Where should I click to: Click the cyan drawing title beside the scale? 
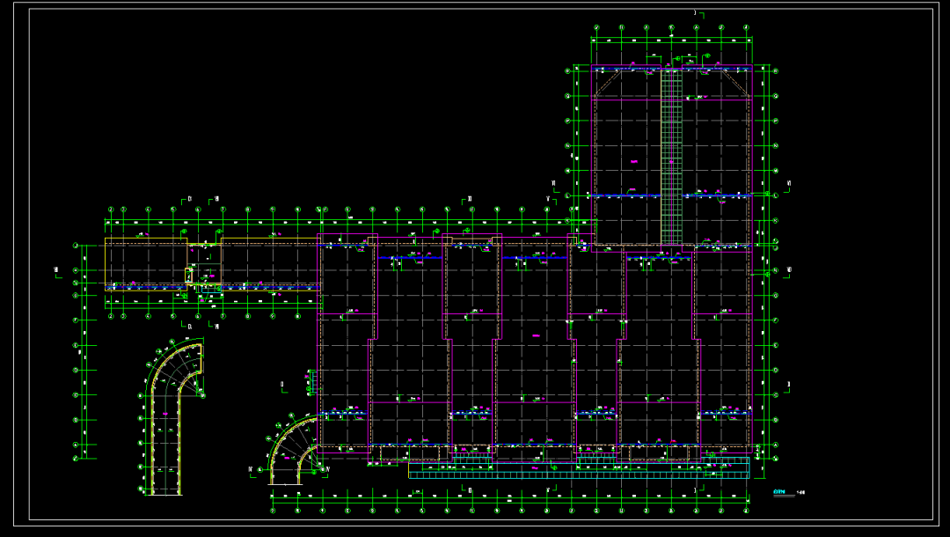(x=779, y=492)
